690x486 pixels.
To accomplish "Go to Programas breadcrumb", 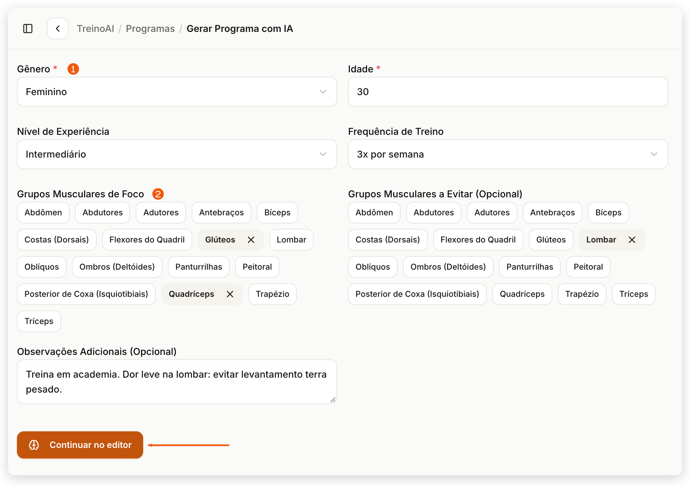I will pos(150,29).
